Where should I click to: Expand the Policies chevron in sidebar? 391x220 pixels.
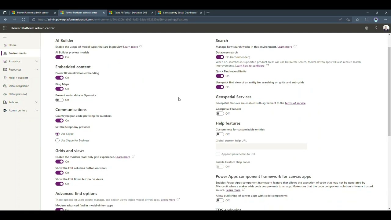click(37, 102)
